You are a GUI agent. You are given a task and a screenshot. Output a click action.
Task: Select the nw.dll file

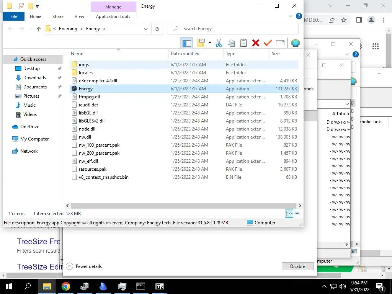(x=184, y=137)
